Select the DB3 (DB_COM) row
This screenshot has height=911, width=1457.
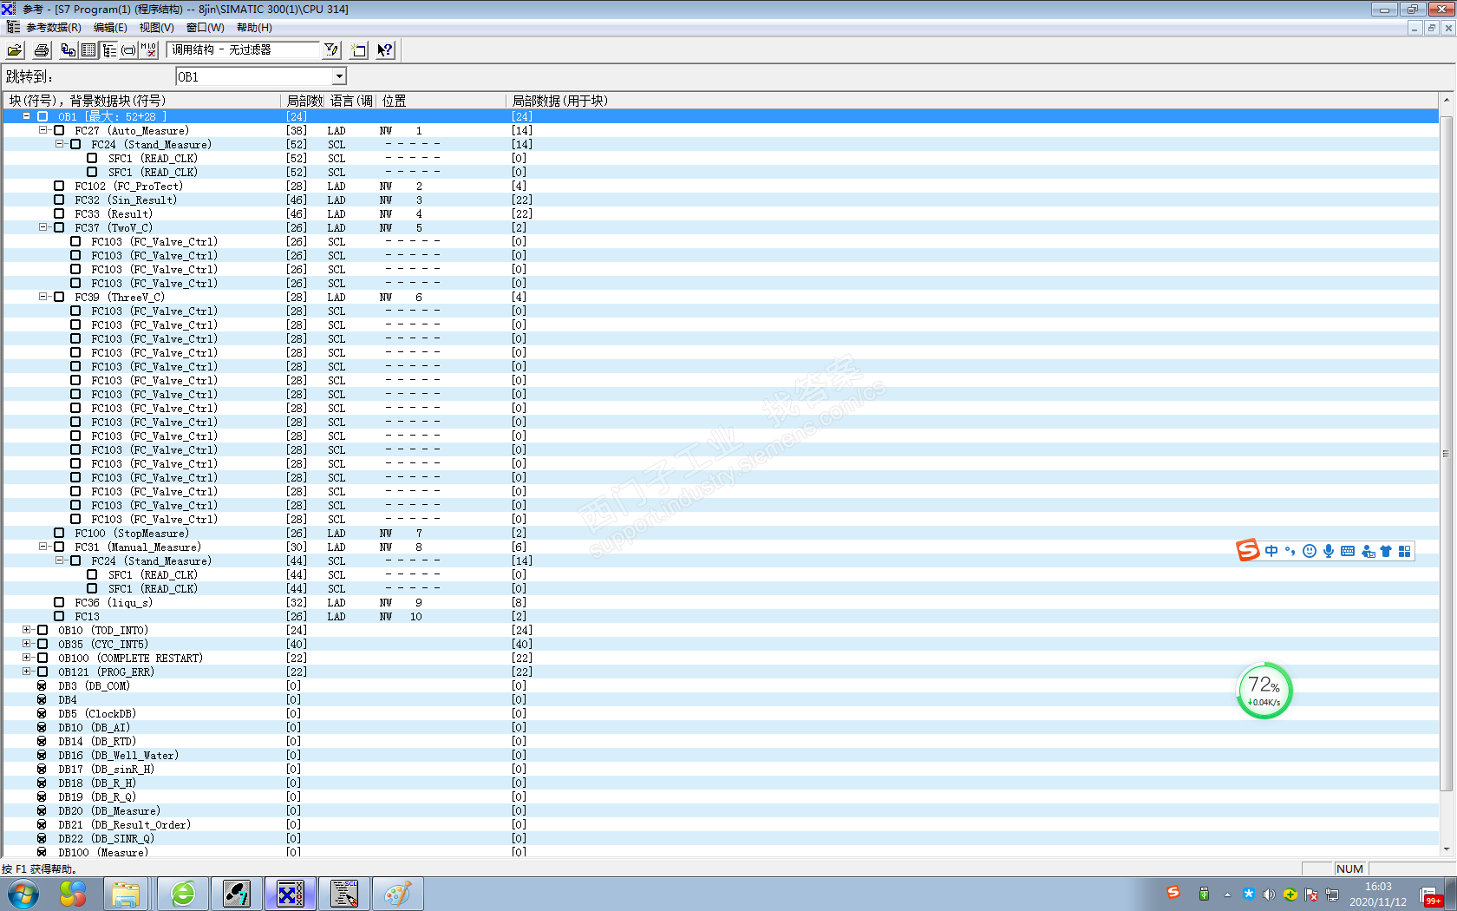coord(722,685)
